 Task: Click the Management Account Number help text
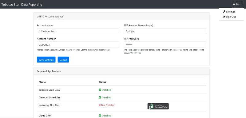(x=73, y=50)
